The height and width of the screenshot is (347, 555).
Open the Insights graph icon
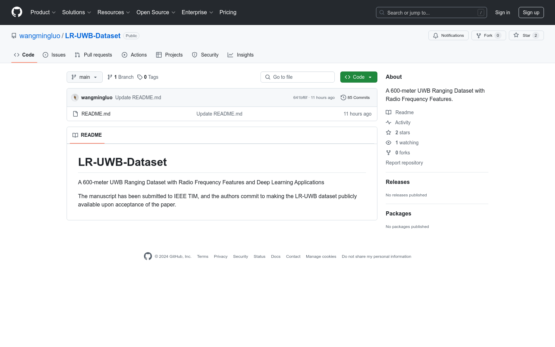coord(230,55)
